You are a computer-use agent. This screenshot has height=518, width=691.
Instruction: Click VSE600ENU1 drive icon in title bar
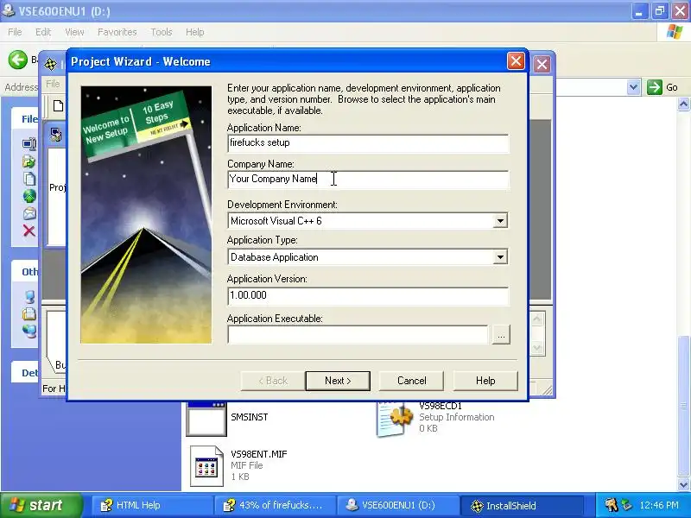point(9,10)
